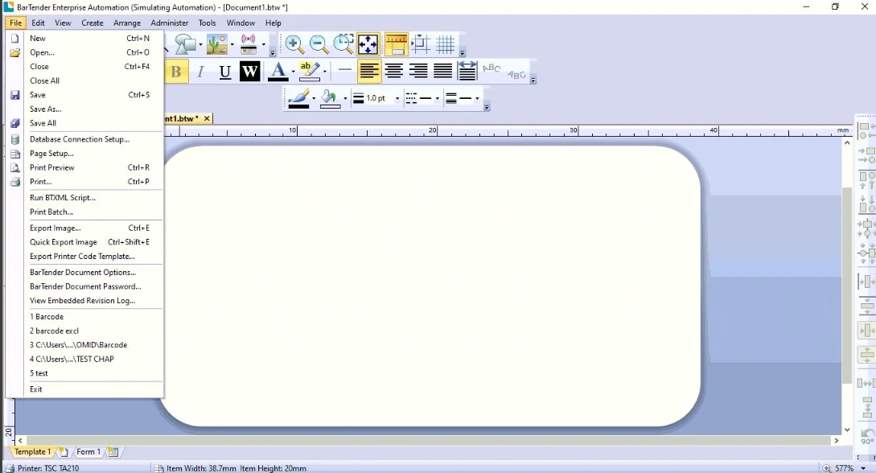Expand the shapes tool dropdown arrow
Screen dimensions: 876x473
pyautogui.click(x=200, y=44)
